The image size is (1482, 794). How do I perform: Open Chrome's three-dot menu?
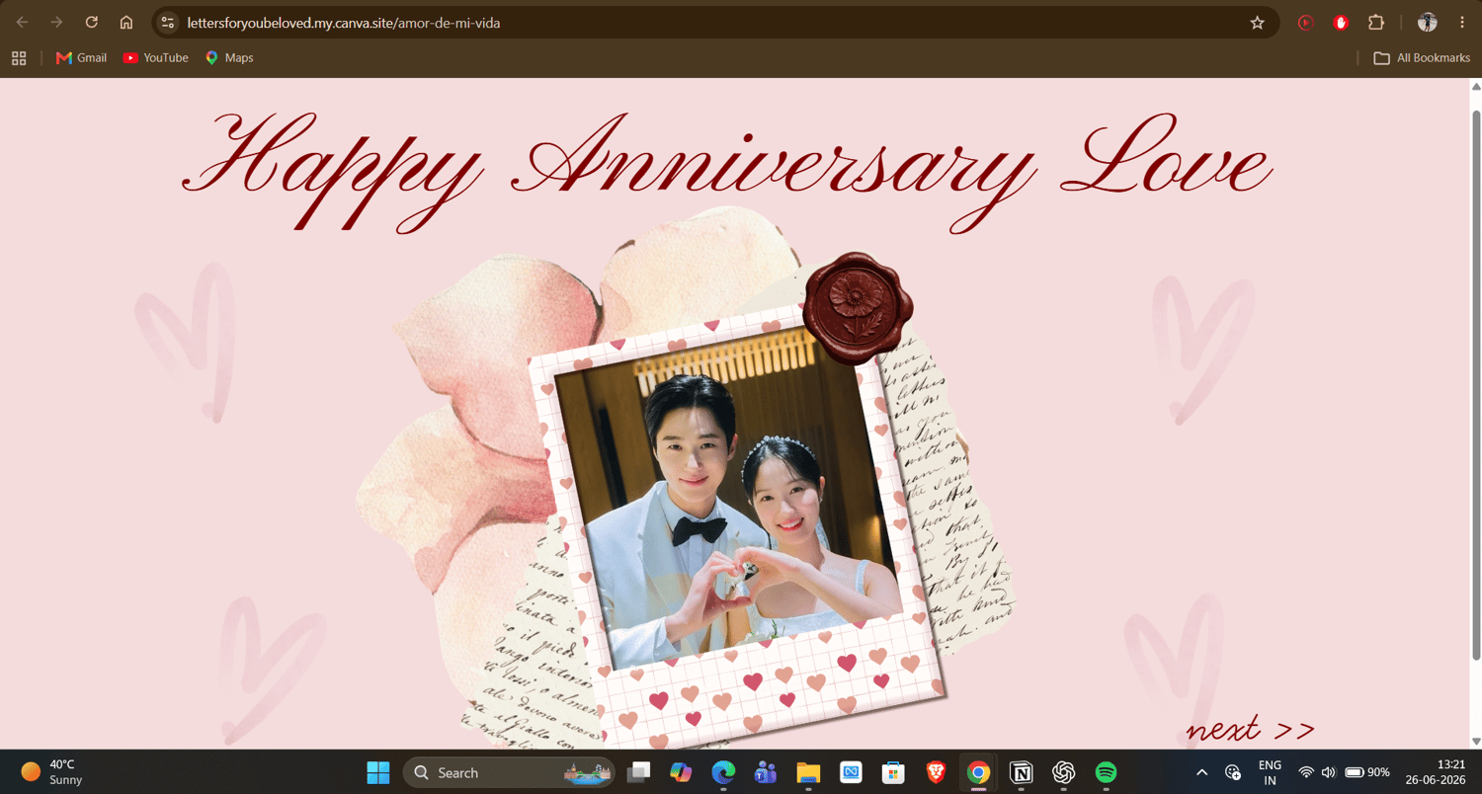tap(1462, 23)
